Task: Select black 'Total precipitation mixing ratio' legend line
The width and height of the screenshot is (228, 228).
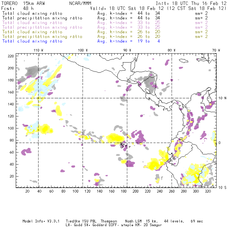Action: [x=42, y=18]
